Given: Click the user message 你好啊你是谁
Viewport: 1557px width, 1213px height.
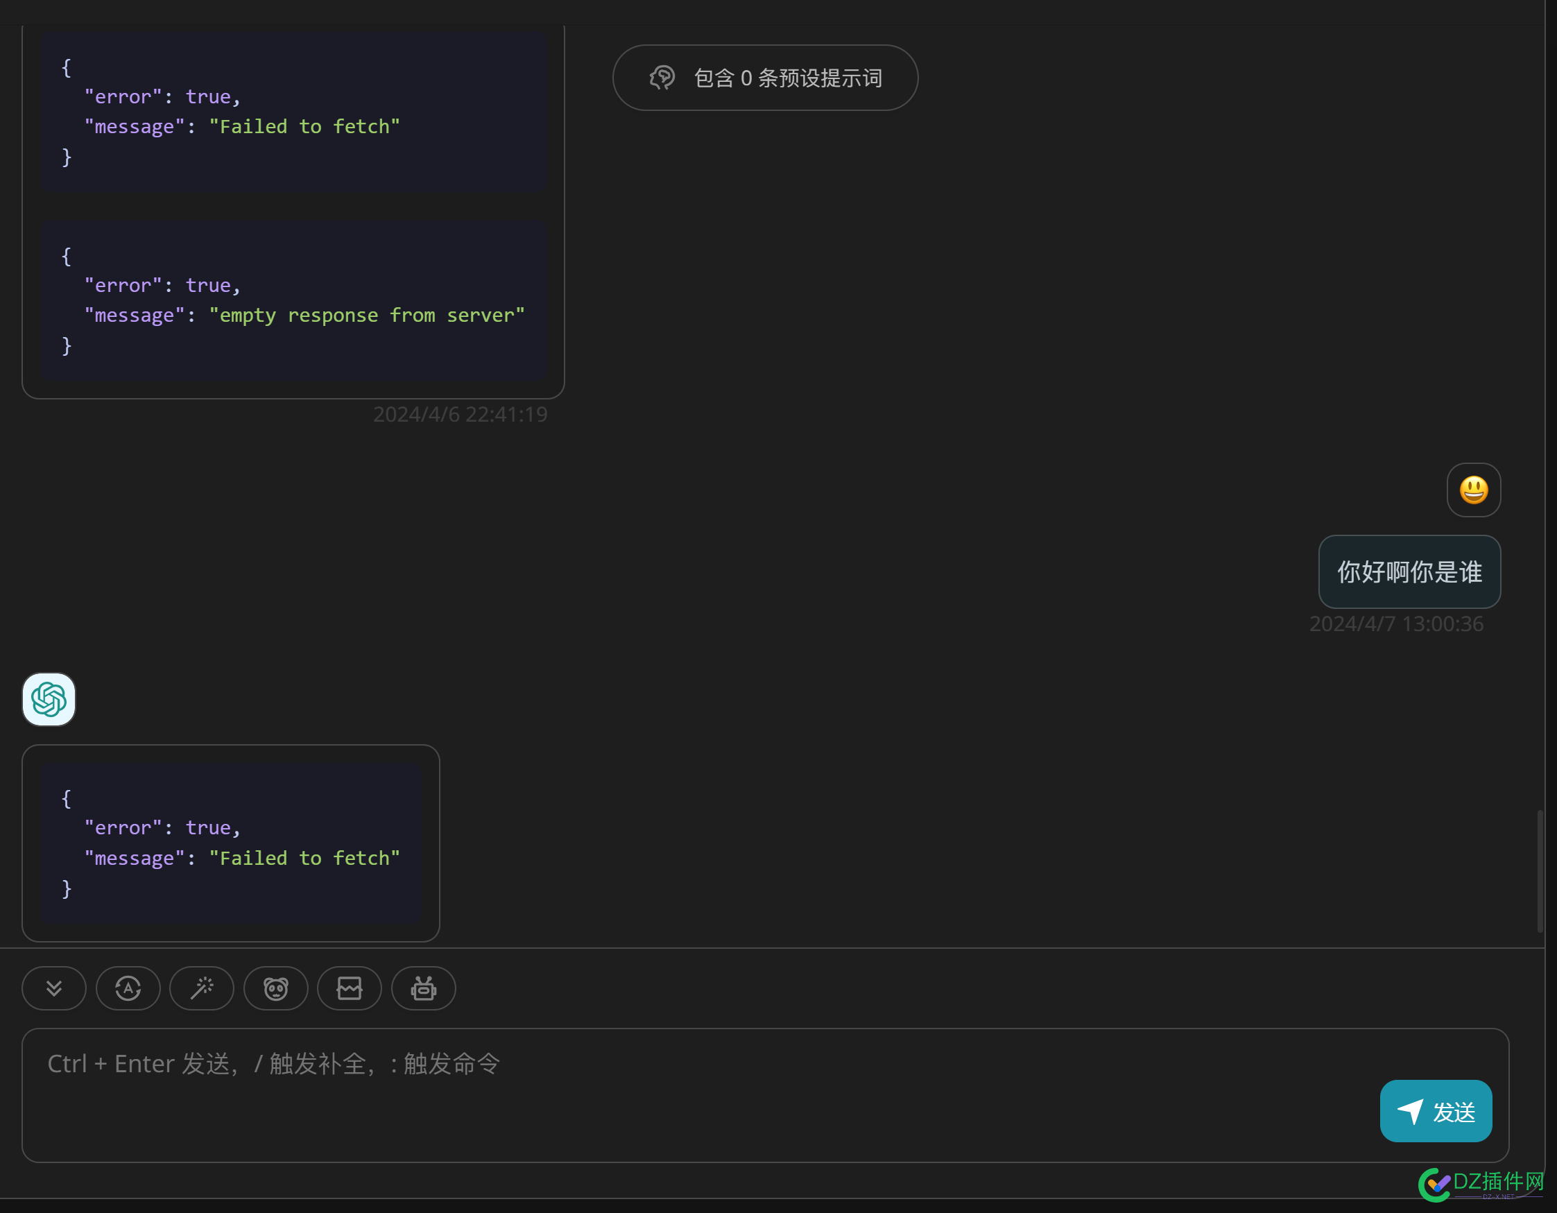Looking at the screenshot, I should tap(1409, 572).
